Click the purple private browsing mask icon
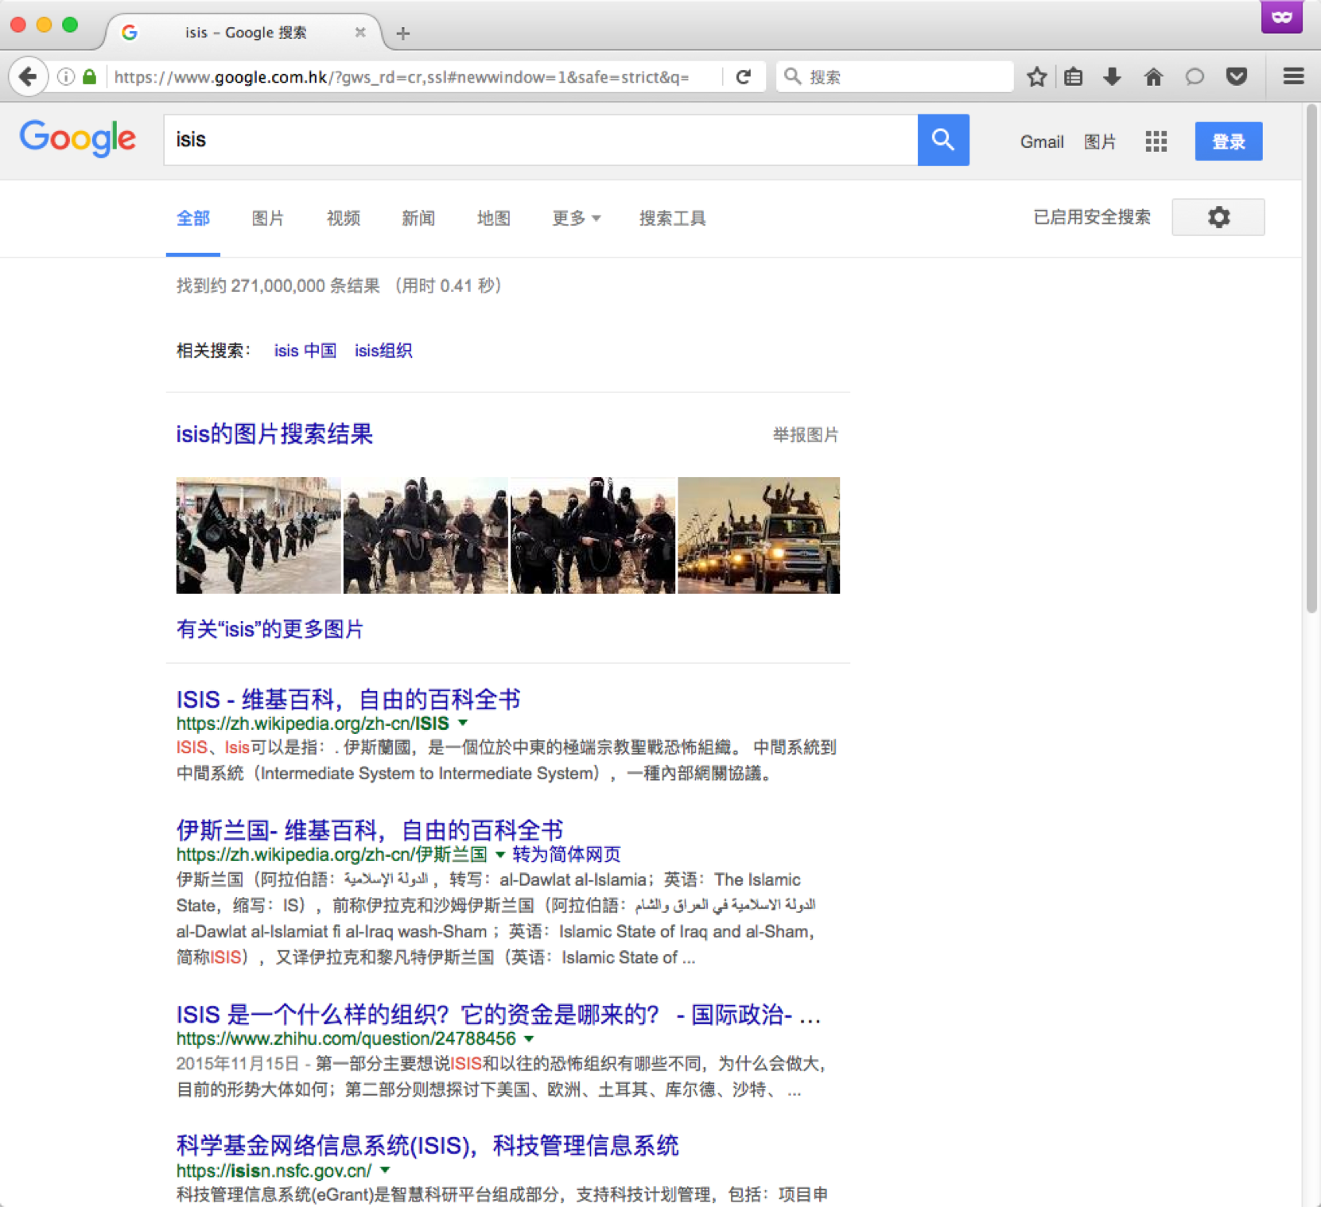The image size is (1321, 1207). click(x=1281, y=17)
